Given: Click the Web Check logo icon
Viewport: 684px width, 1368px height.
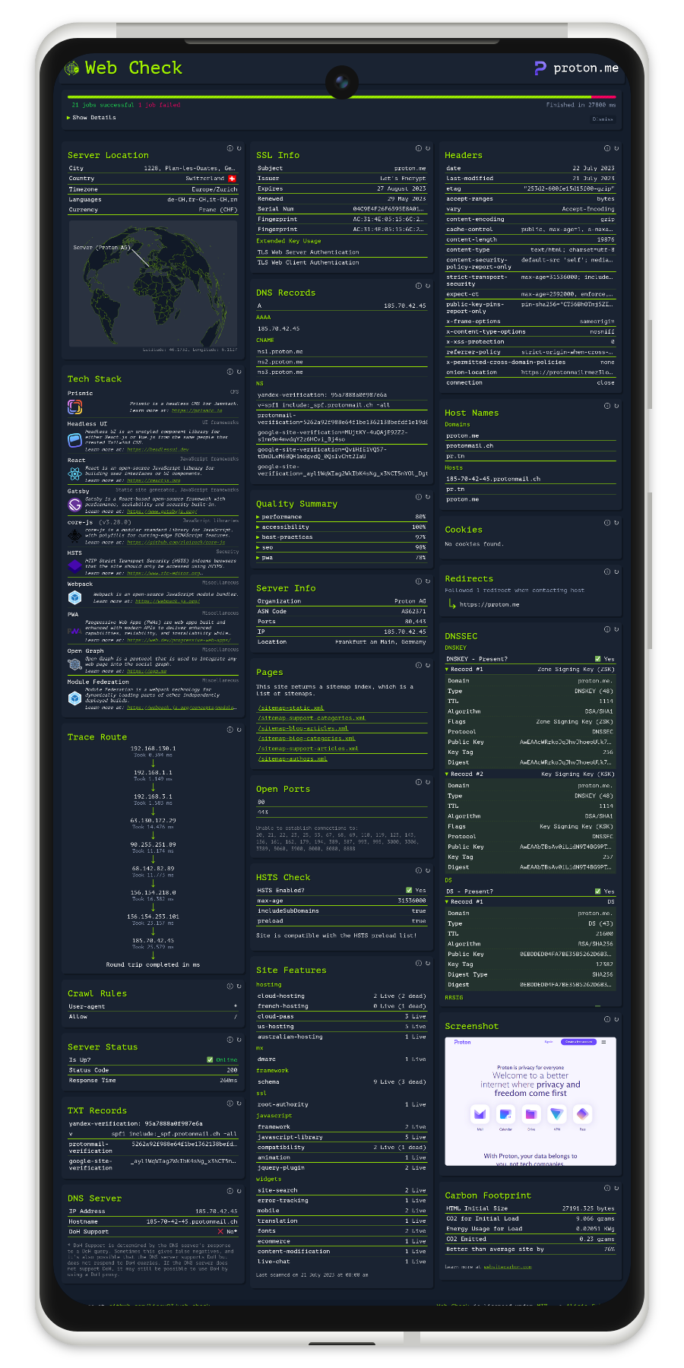Looking at the screenshot, I should (72, 68).
